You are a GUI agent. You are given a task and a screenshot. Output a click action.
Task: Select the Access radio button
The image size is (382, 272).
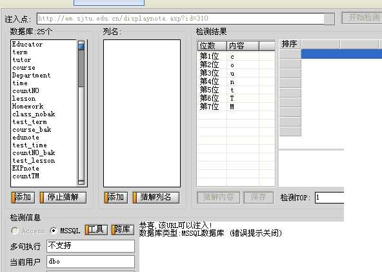tap(15, 231)
